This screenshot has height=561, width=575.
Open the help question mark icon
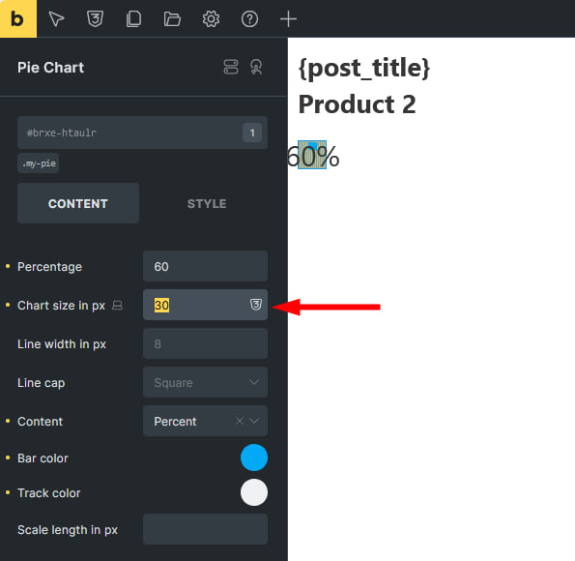coord(249,19)
